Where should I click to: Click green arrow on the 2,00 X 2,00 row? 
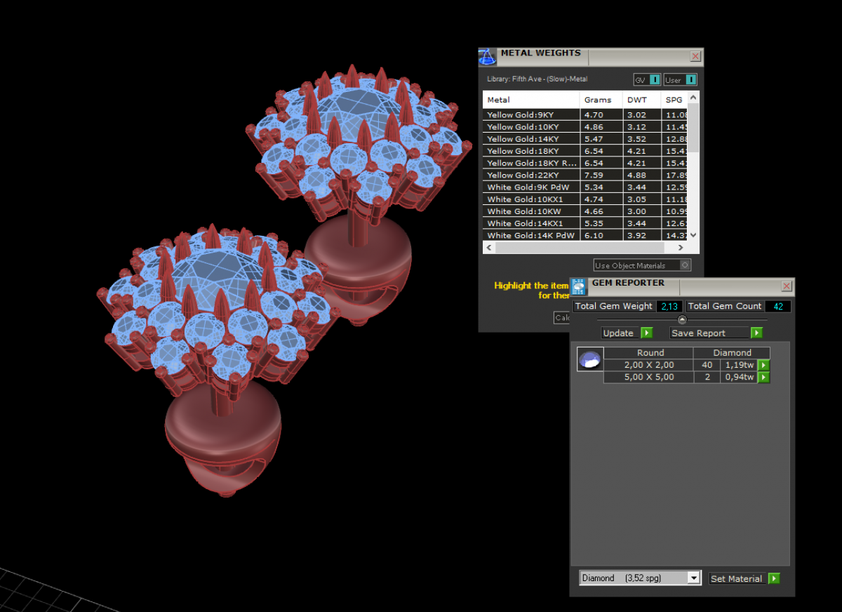tap(763, 365)
